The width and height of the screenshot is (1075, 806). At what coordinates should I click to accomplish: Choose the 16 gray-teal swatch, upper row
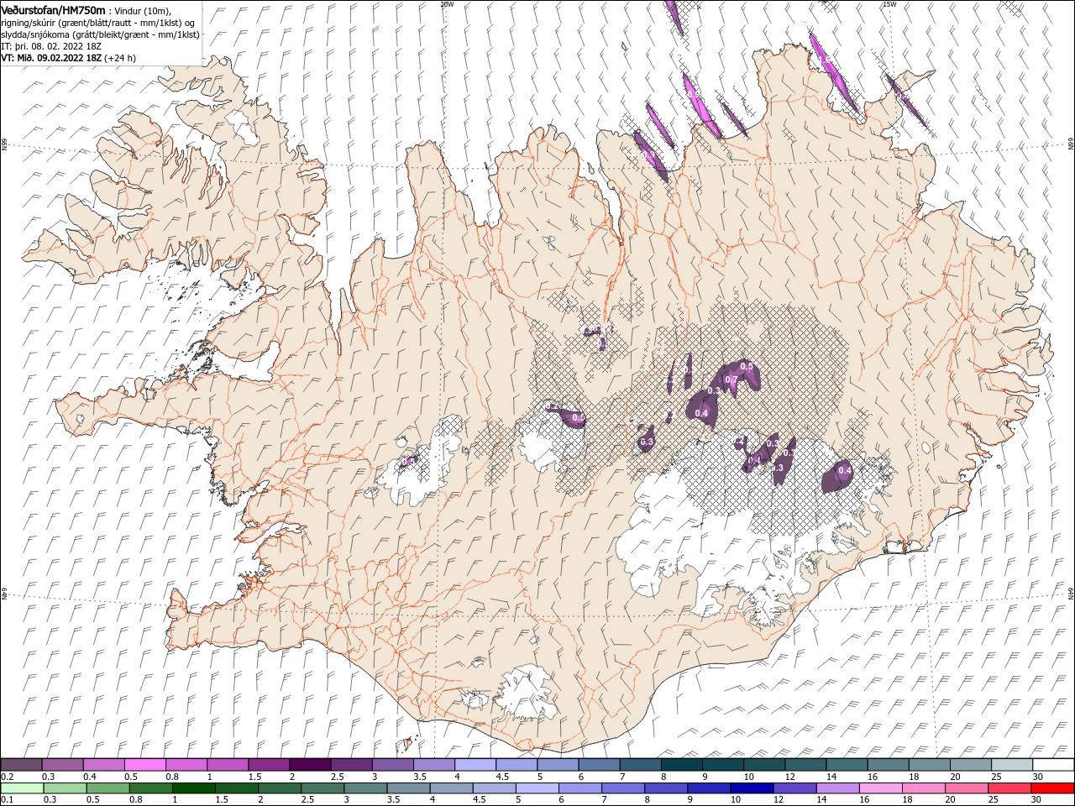888,765
